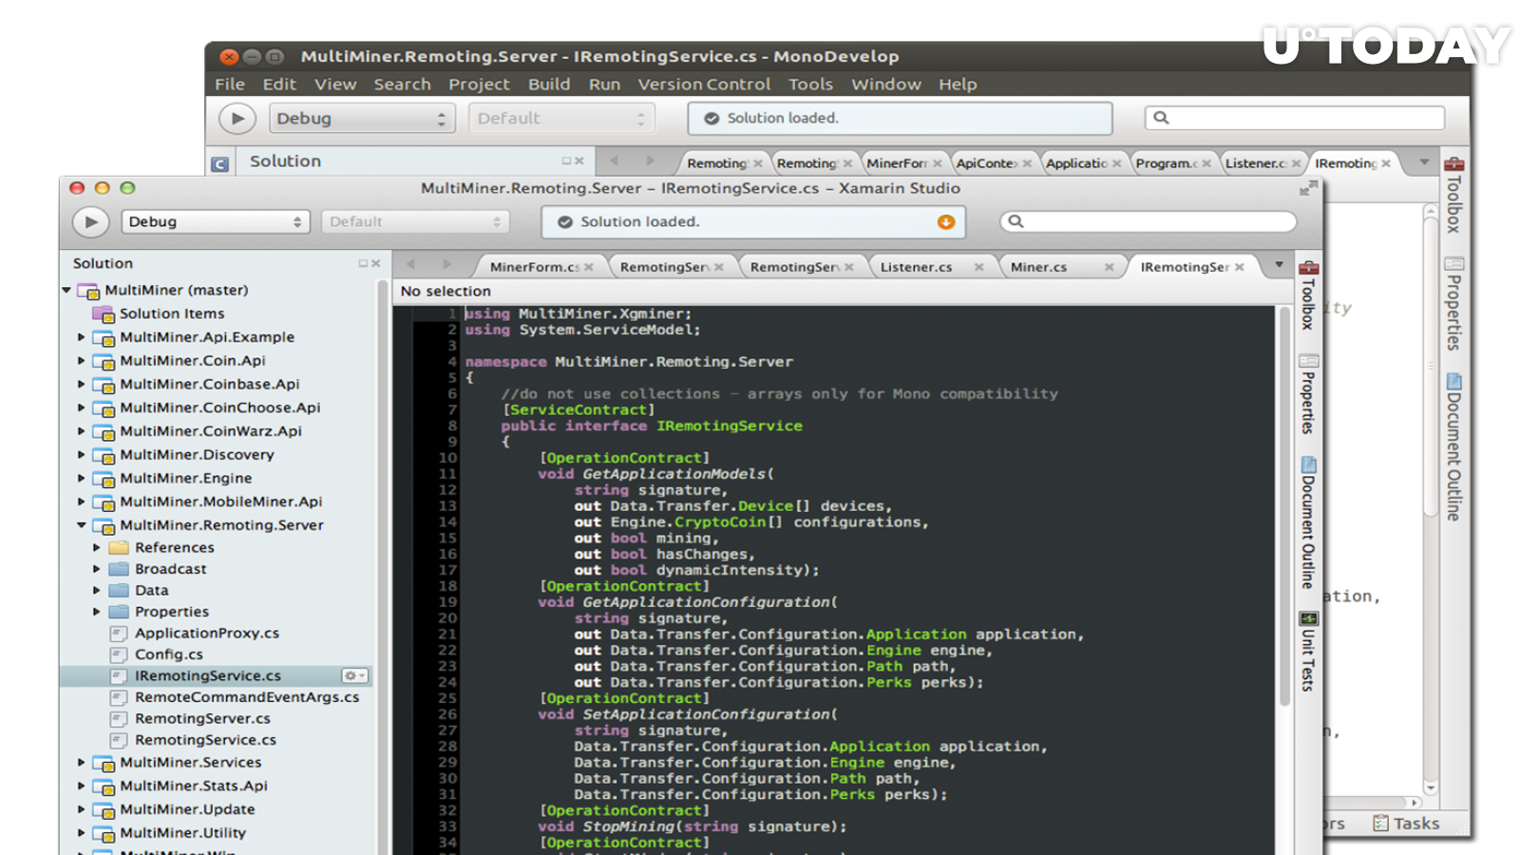Open the Build menu in MonoDevelop
This screenshot has height=855, width=1520.
[549, 85]
